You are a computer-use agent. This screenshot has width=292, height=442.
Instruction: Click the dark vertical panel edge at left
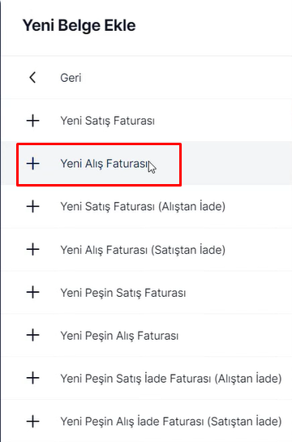click(x=1, y=221)
